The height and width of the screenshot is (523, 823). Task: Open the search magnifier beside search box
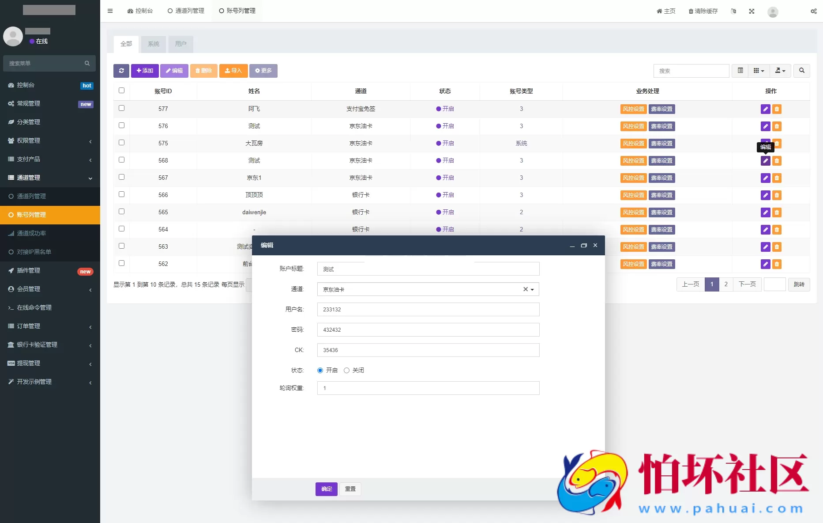click(802, 71)
